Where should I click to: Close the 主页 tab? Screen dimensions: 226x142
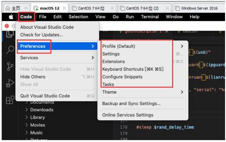tap(26, 8)
